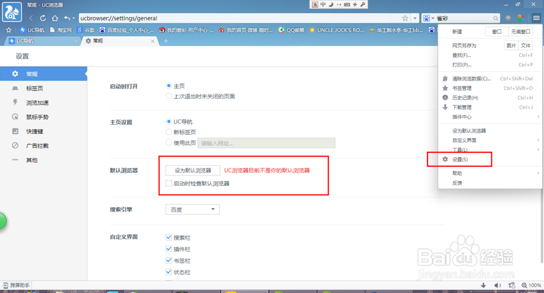Image resolution: width=544 pixels, height=293 pixels.
Task: Bookmark this page with address bar star
Action: pyautogui.click(x=405, y=18)
